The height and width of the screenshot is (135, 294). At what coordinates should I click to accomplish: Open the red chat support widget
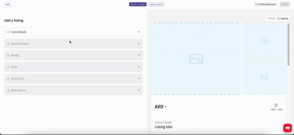287,128
